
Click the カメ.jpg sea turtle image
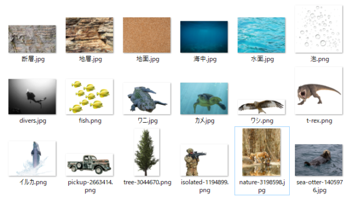coord(204,98)
